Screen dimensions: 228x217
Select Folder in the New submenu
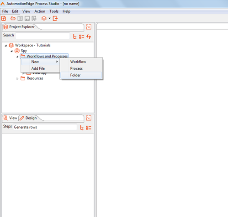click(x=81, y=75)
